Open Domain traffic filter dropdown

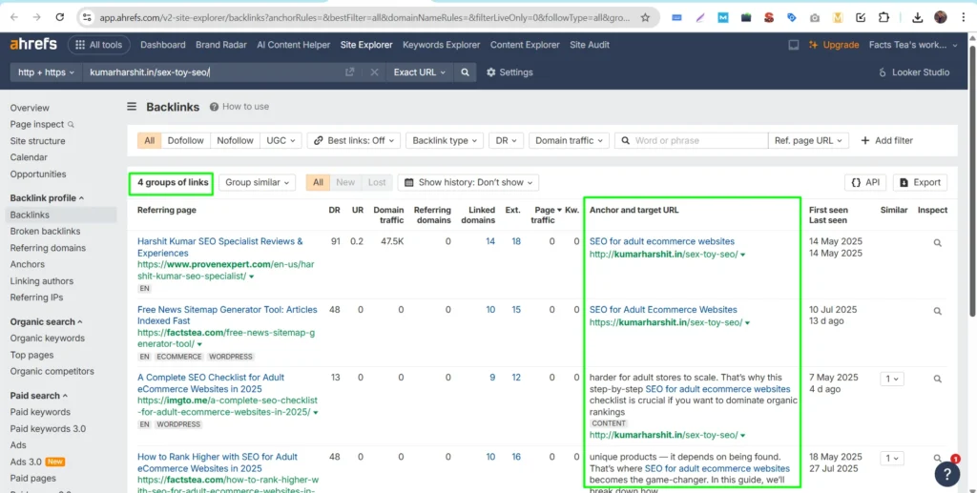(x=569, y=141)
